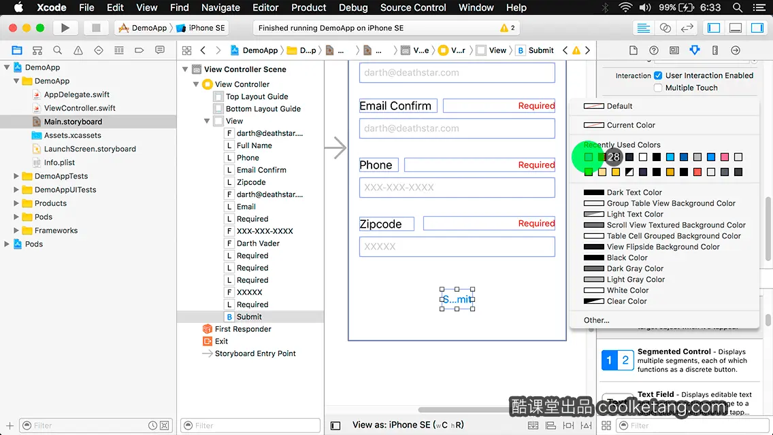Open the Debug navigator

click(119, 50)
